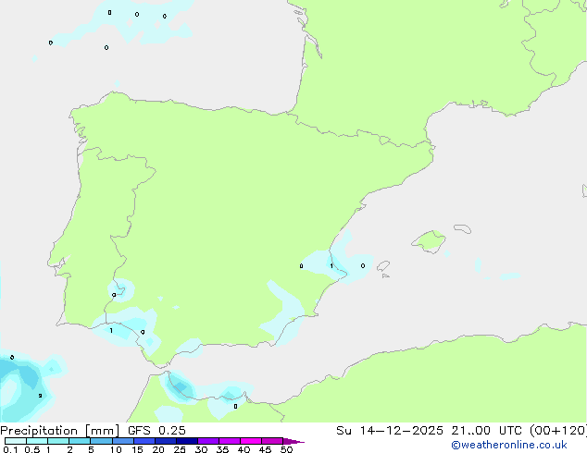The width and height of the screenshot is (587, 453).
Task: Select the 5–10 mm legend swatch
Action: tap(101, 441)
